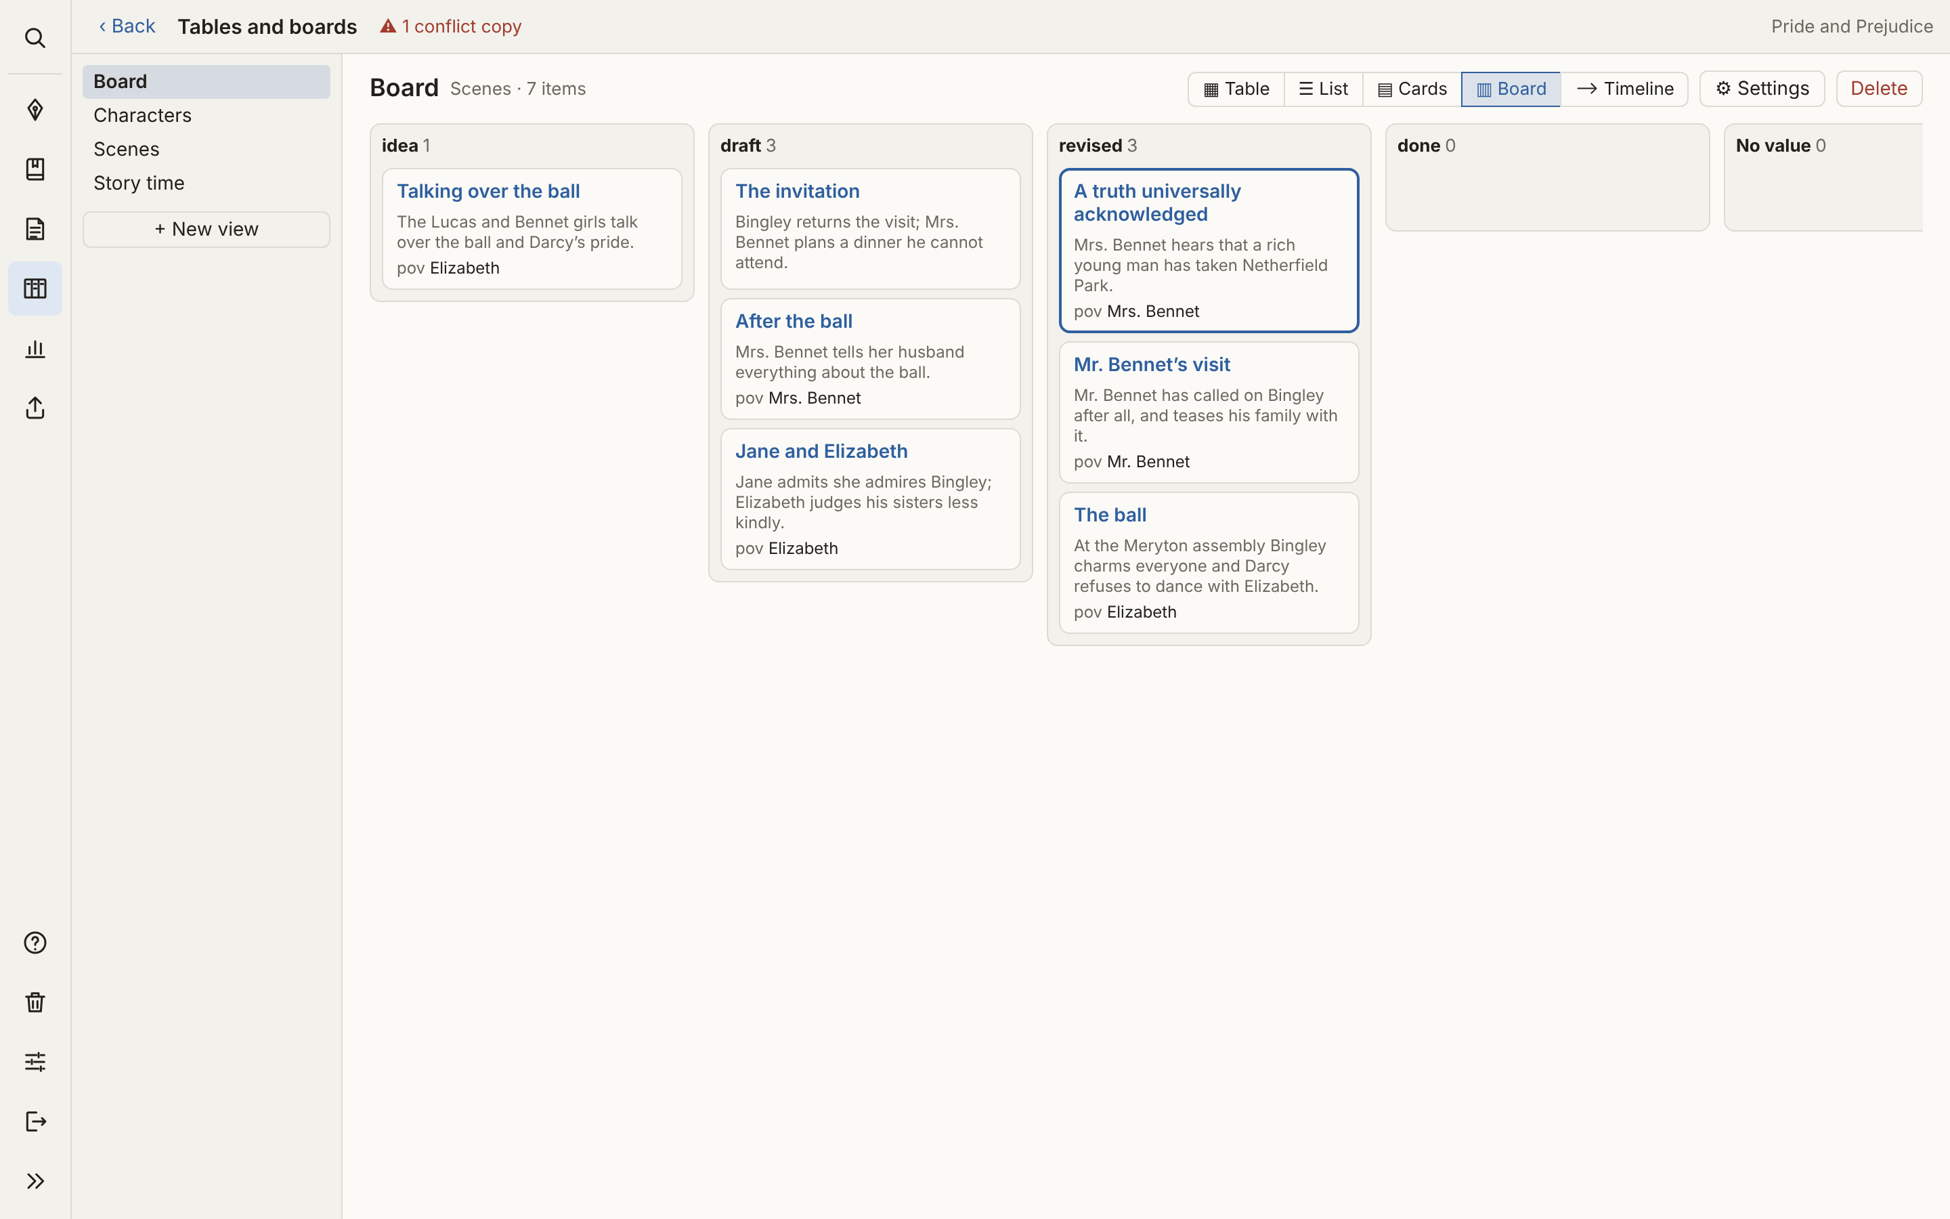Open the Jane and Elizabeth card
Viewport: 1950px width, 1219px height.
click(870, 499)
